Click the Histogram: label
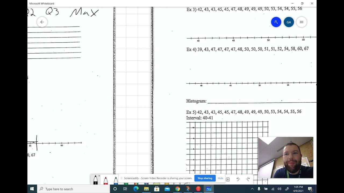Viewport: 344px width, 193px height. point(196,101)
